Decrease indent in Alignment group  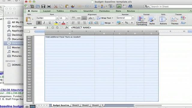tap(91, 23)
